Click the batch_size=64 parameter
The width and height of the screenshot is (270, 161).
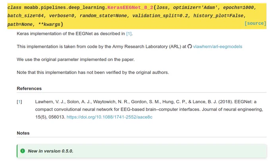click(x=25, y=16)
